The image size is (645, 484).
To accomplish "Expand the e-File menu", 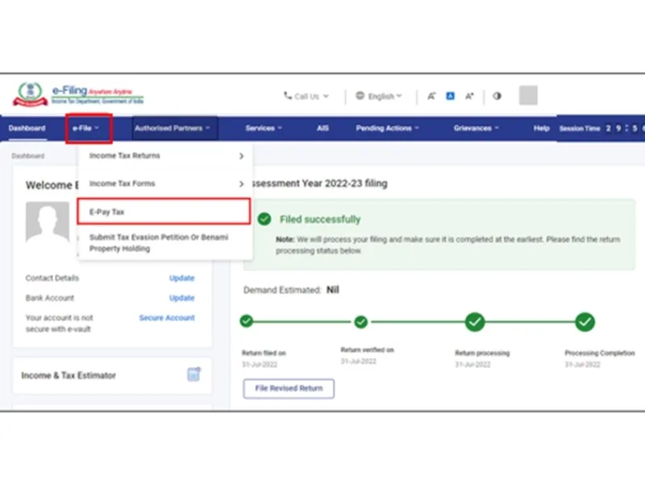I will [x=86, y=128].
